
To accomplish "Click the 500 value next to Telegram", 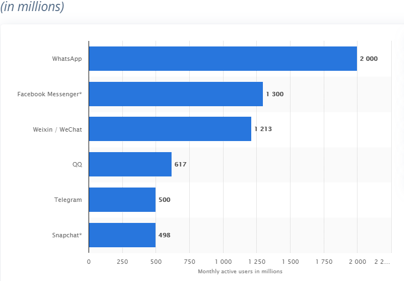I will pyautogui.click(x=164, y=200).
